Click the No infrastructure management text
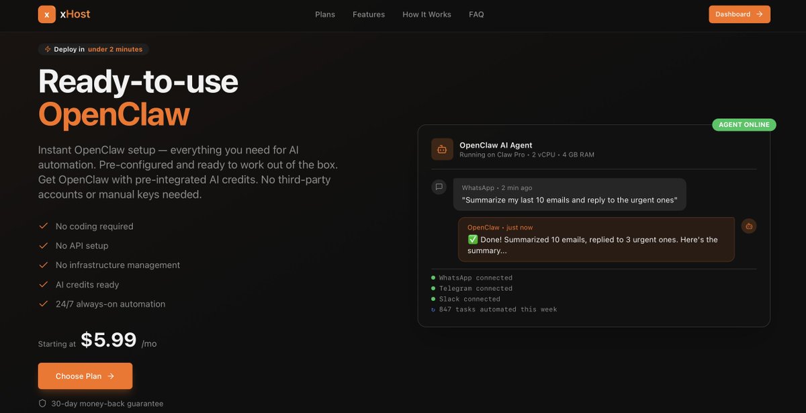This screenshot has width=806, height=413. [118, 265]
